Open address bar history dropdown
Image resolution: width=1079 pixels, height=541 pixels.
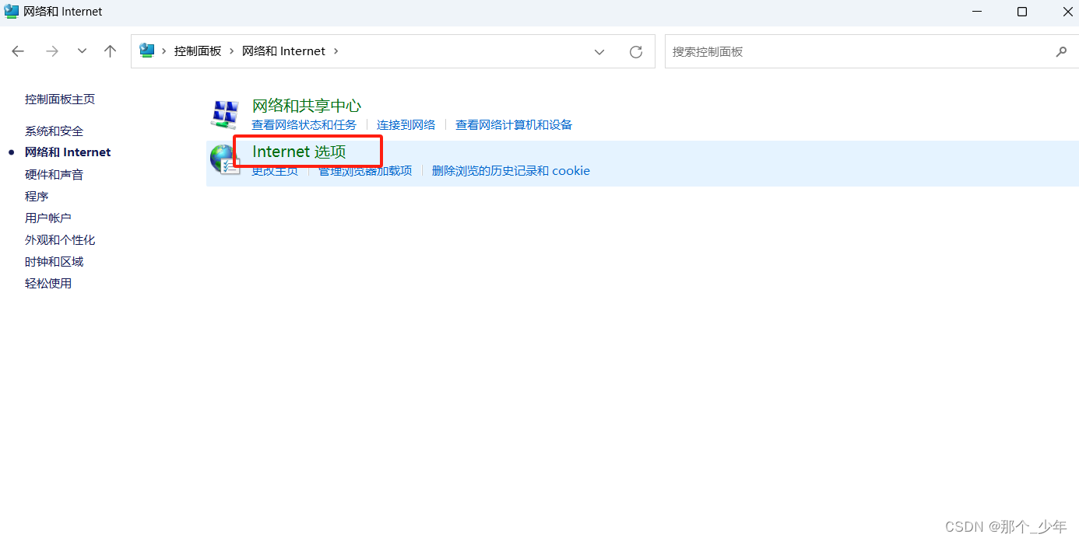pos(599,52)
